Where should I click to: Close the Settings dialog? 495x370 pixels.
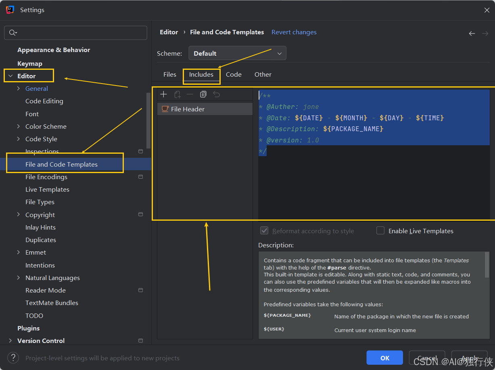tap(487, 10)
